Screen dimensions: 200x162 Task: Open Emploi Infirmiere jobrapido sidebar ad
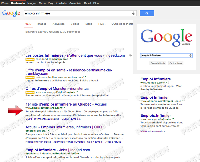(x=156, y=79)
